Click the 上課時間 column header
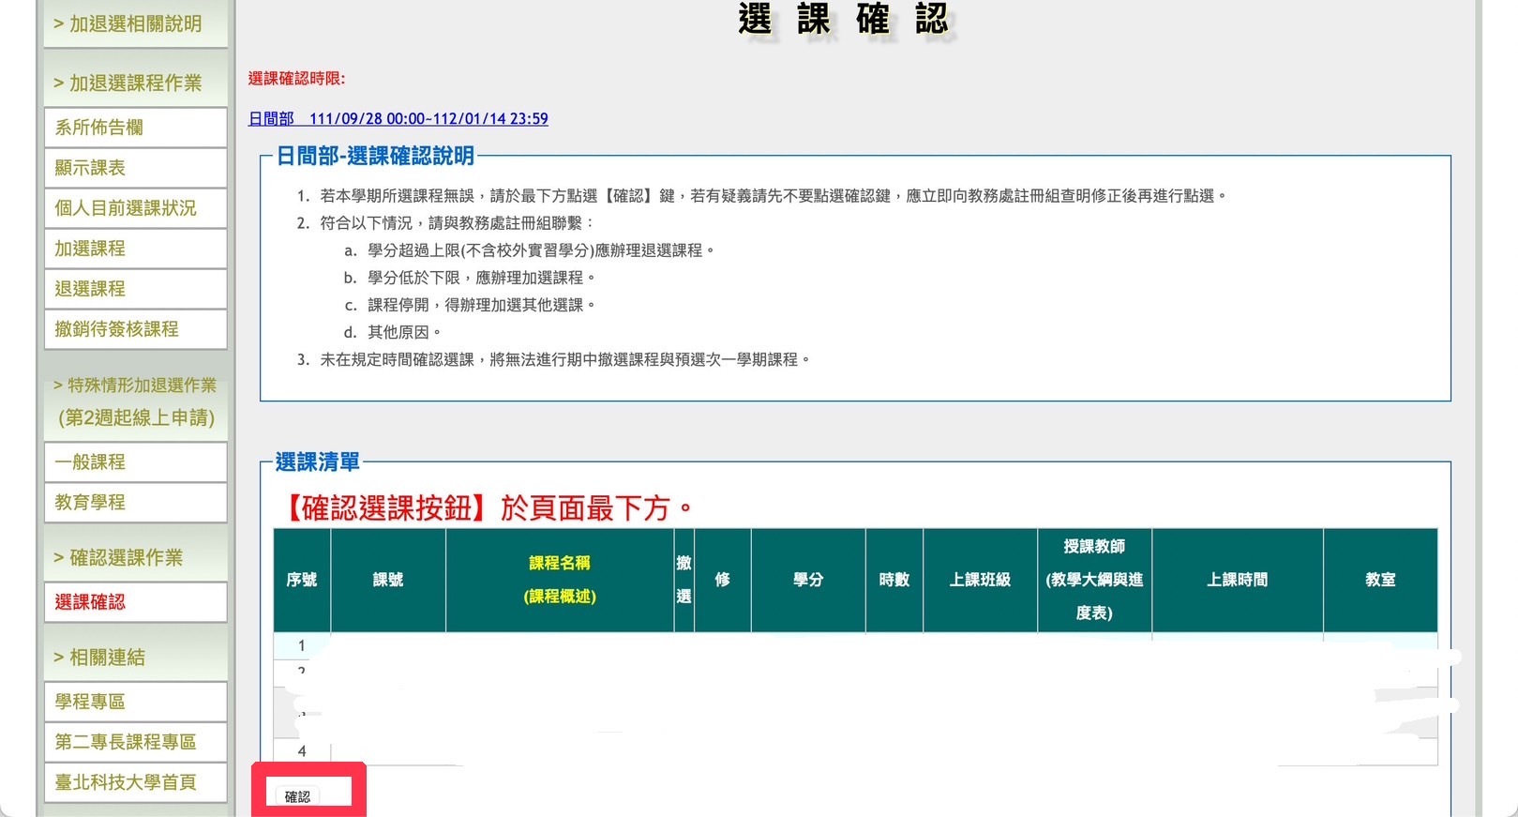This screenshot has width=1518, height=817. click(1238, 580)
